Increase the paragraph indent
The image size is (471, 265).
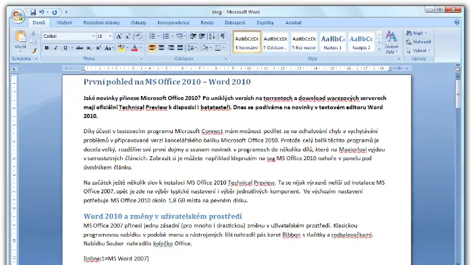(x=202, y=37)
